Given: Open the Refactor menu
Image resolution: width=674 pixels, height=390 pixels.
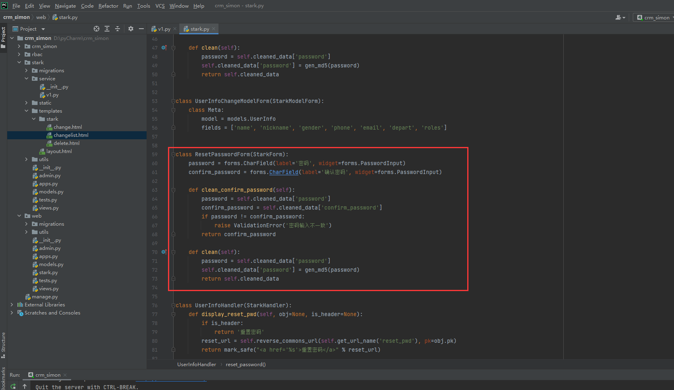Looking at the screenshot, I should pos(108,6).
